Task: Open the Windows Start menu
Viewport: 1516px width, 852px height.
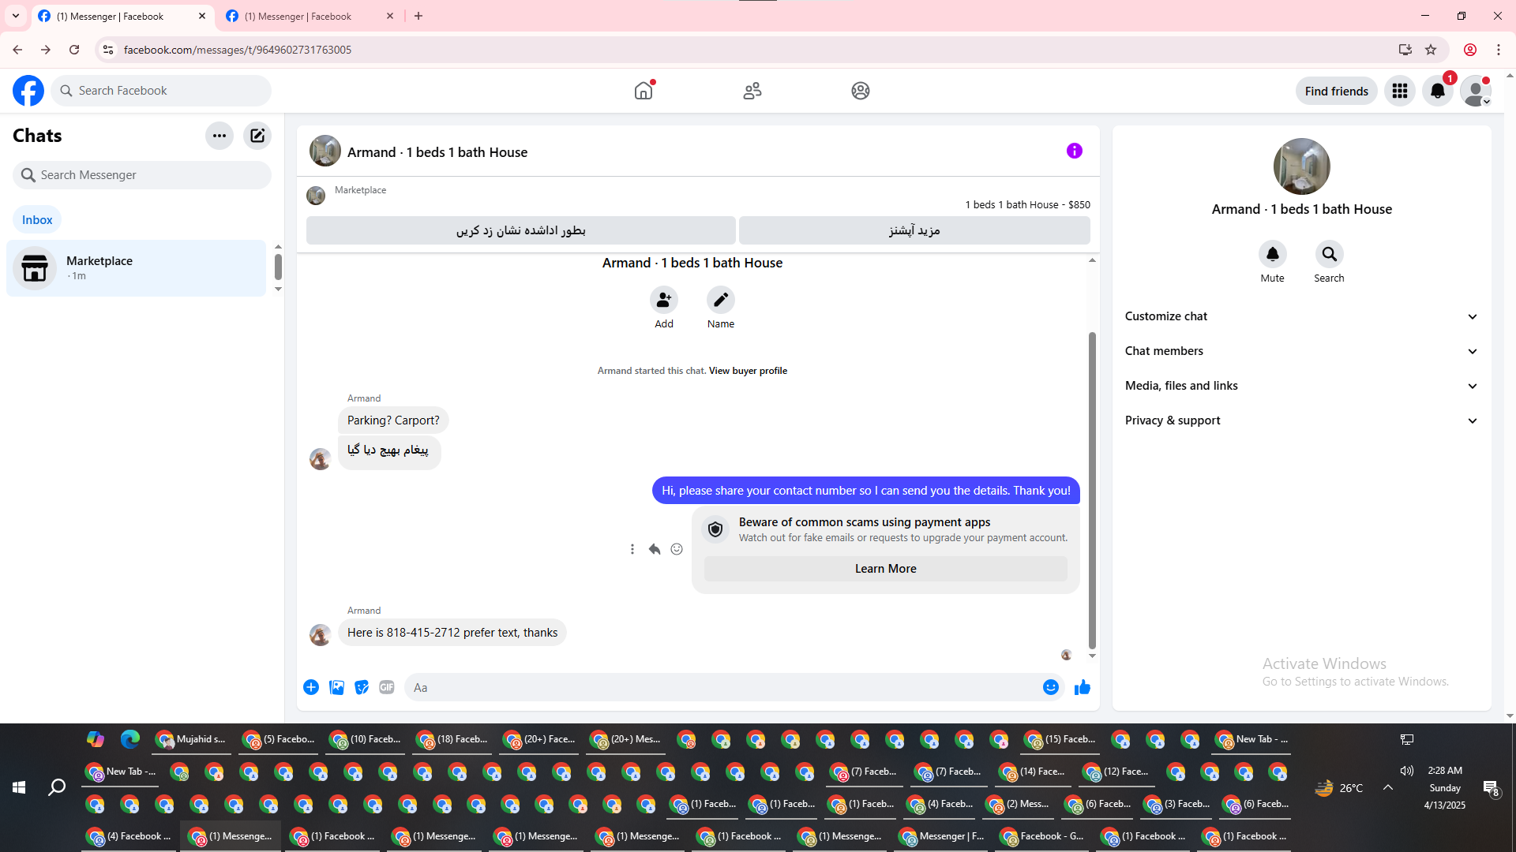Action: click(x=19, y=787)
